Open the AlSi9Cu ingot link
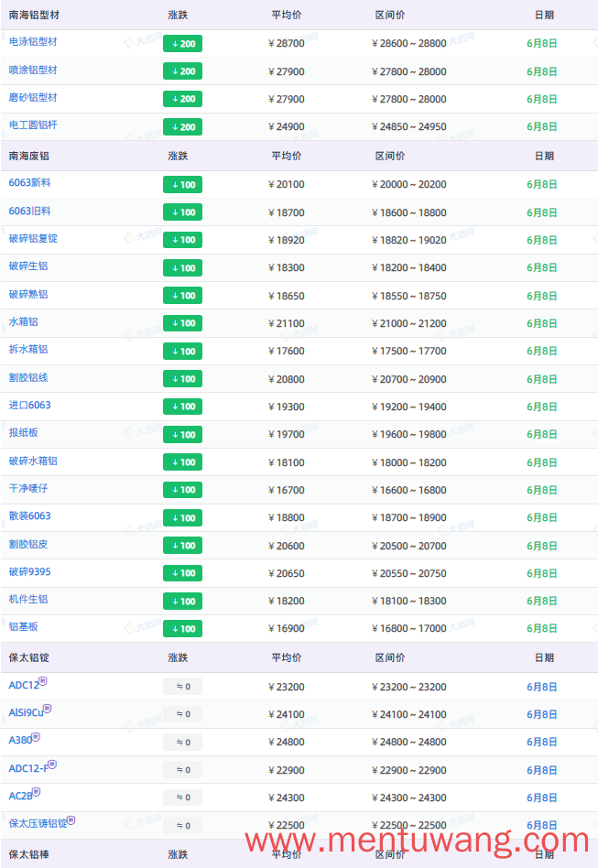Screen dimensions: 598x868 click(26, 713)
